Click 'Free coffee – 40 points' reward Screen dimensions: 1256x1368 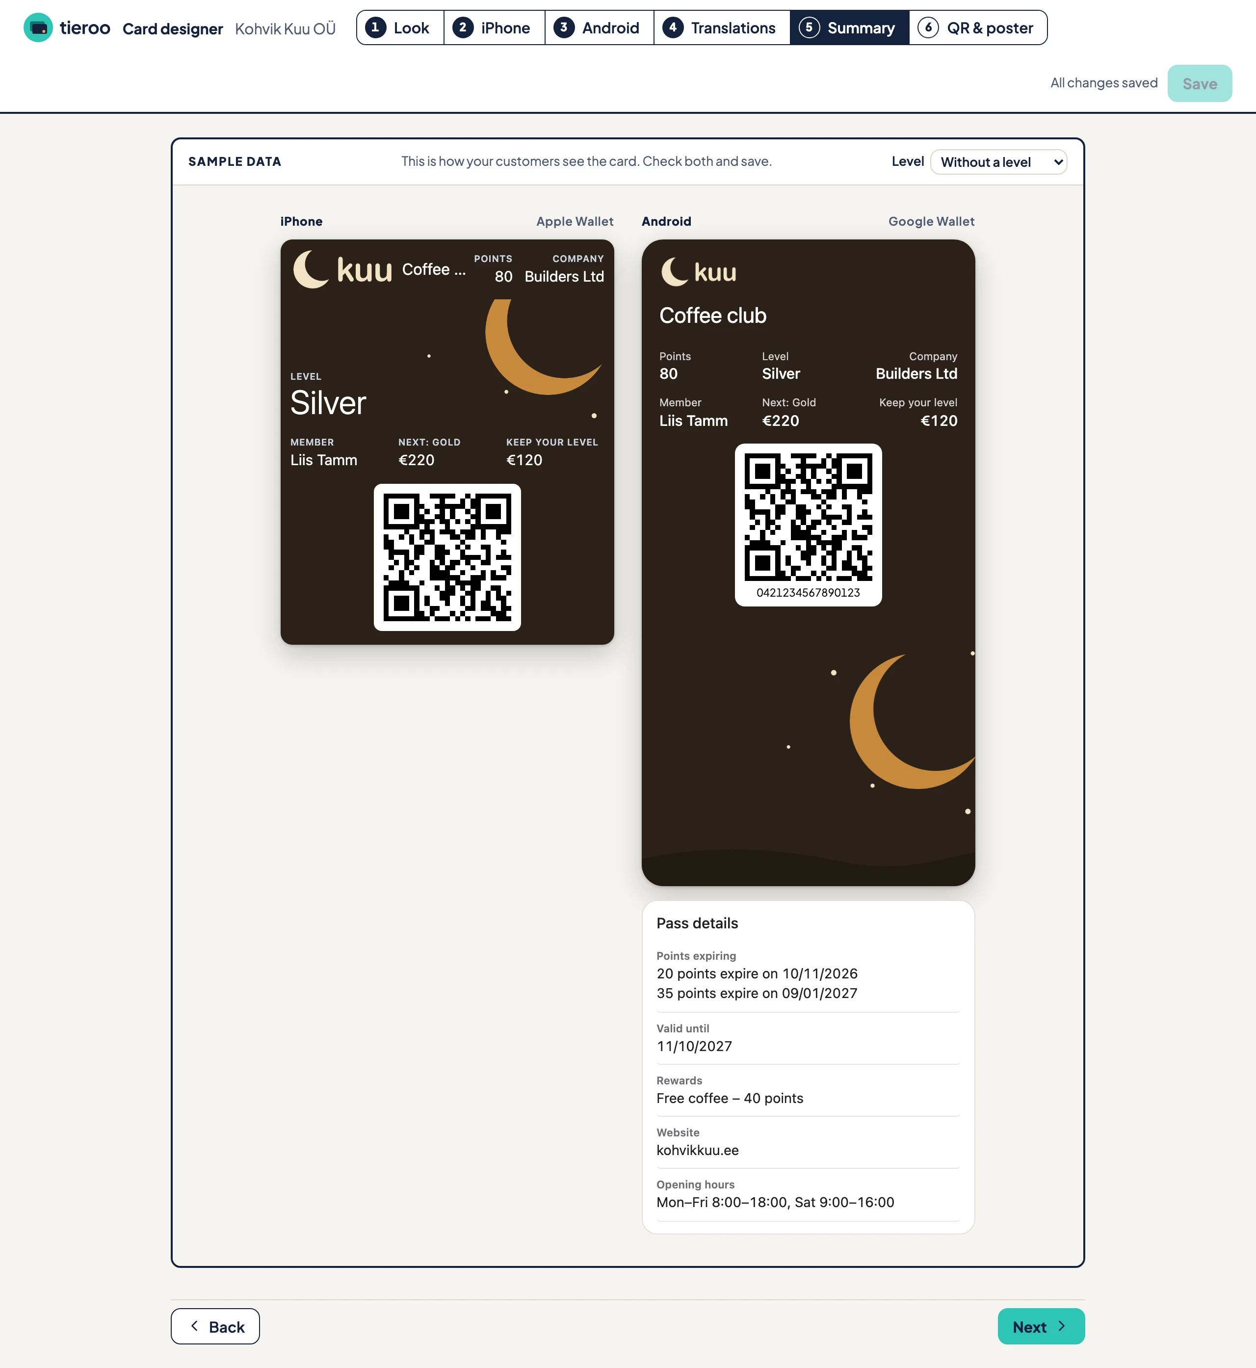point(729,1098)
